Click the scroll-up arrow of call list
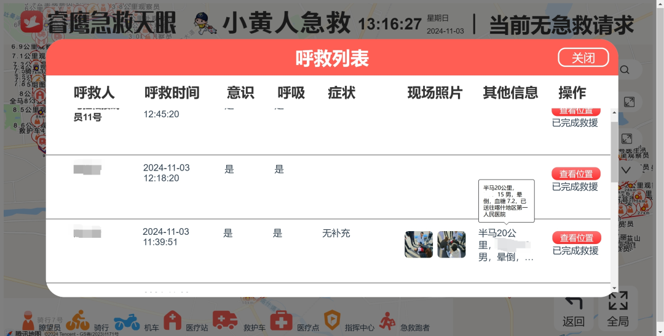The height and width of the screenshot is (336, 664). (614, 113)
